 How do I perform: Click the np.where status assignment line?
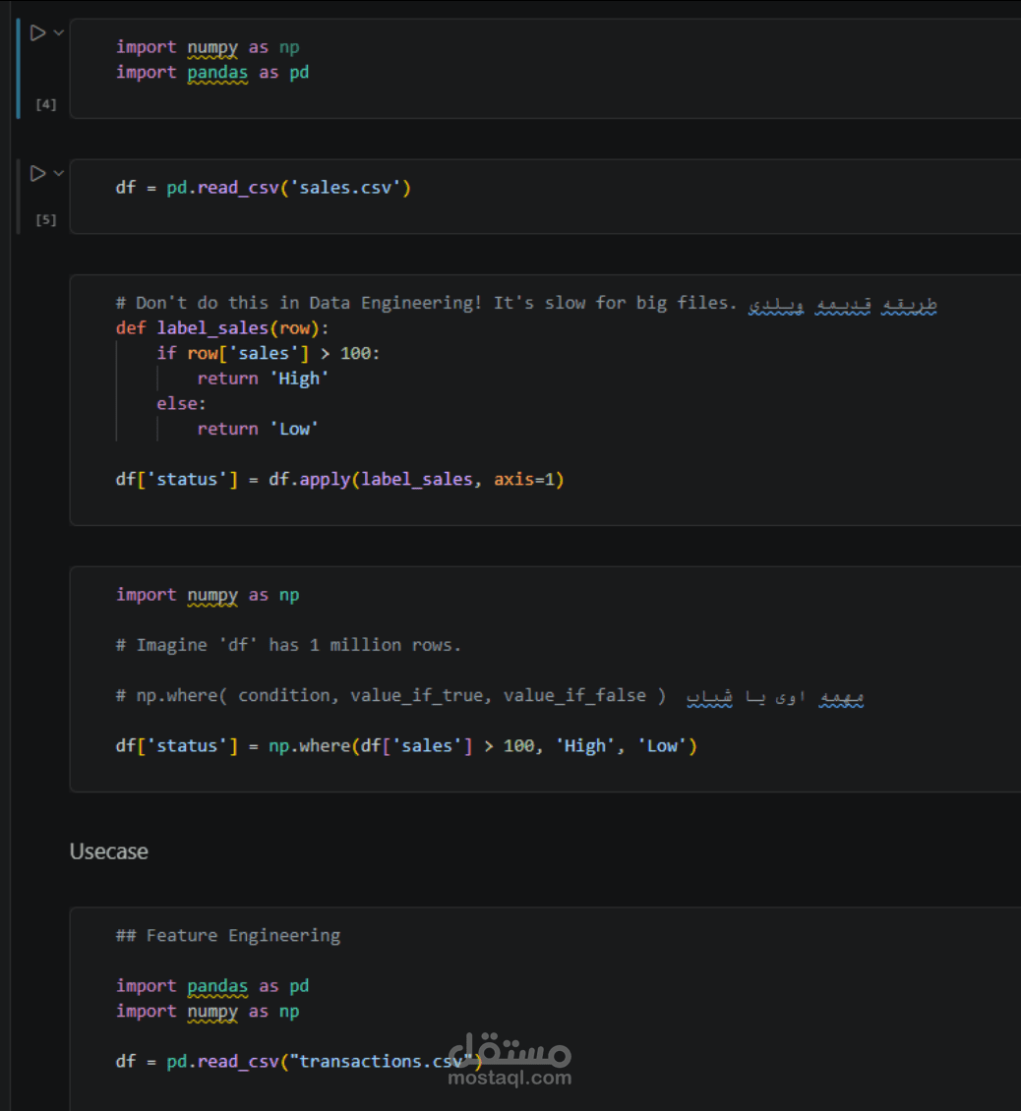(x=405, y=746)
